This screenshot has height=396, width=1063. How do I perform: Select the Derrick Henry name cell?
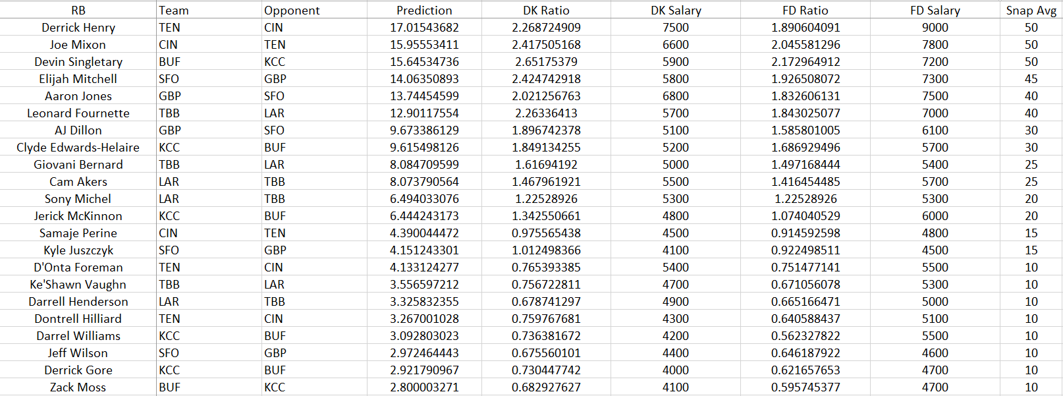(78, 27)
